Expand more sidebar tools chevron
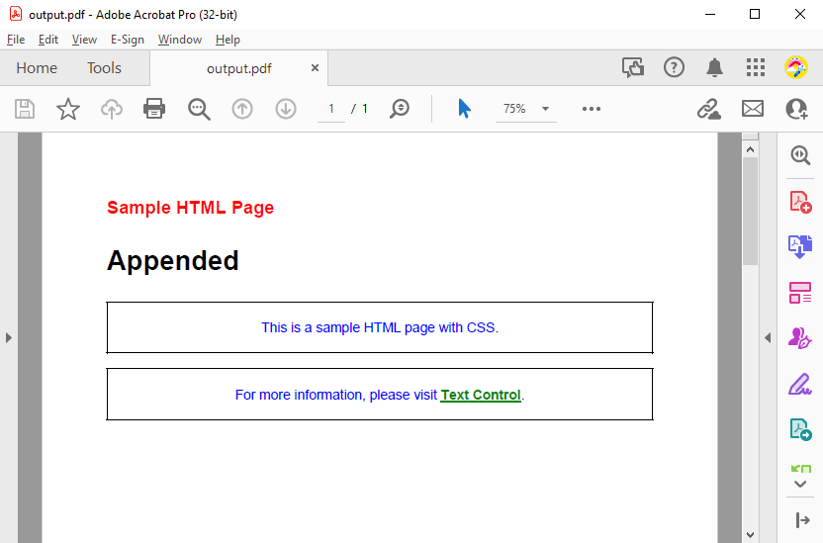 tap(800, 485)
